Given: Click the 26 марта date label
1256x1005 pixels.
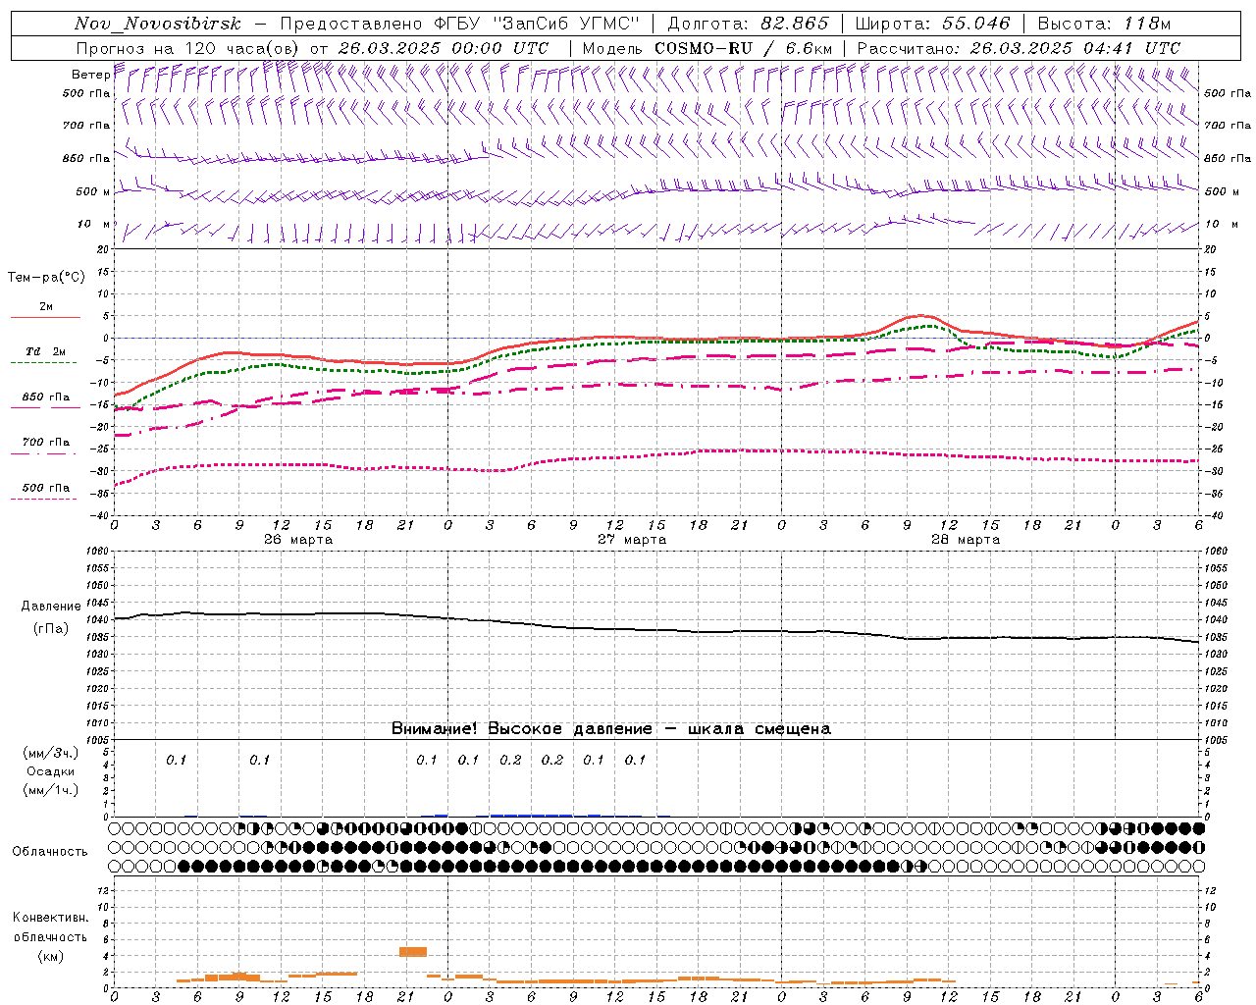Looking at the screenshot, I should click(298, 540).
